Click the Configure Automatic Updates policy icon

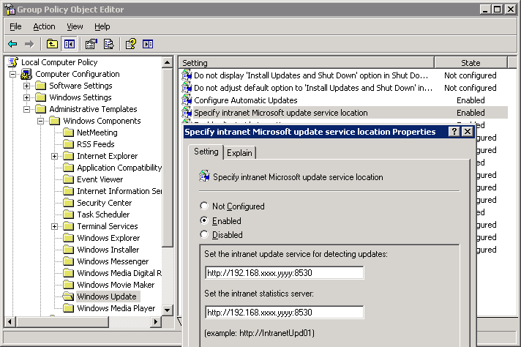coord(187,100)
